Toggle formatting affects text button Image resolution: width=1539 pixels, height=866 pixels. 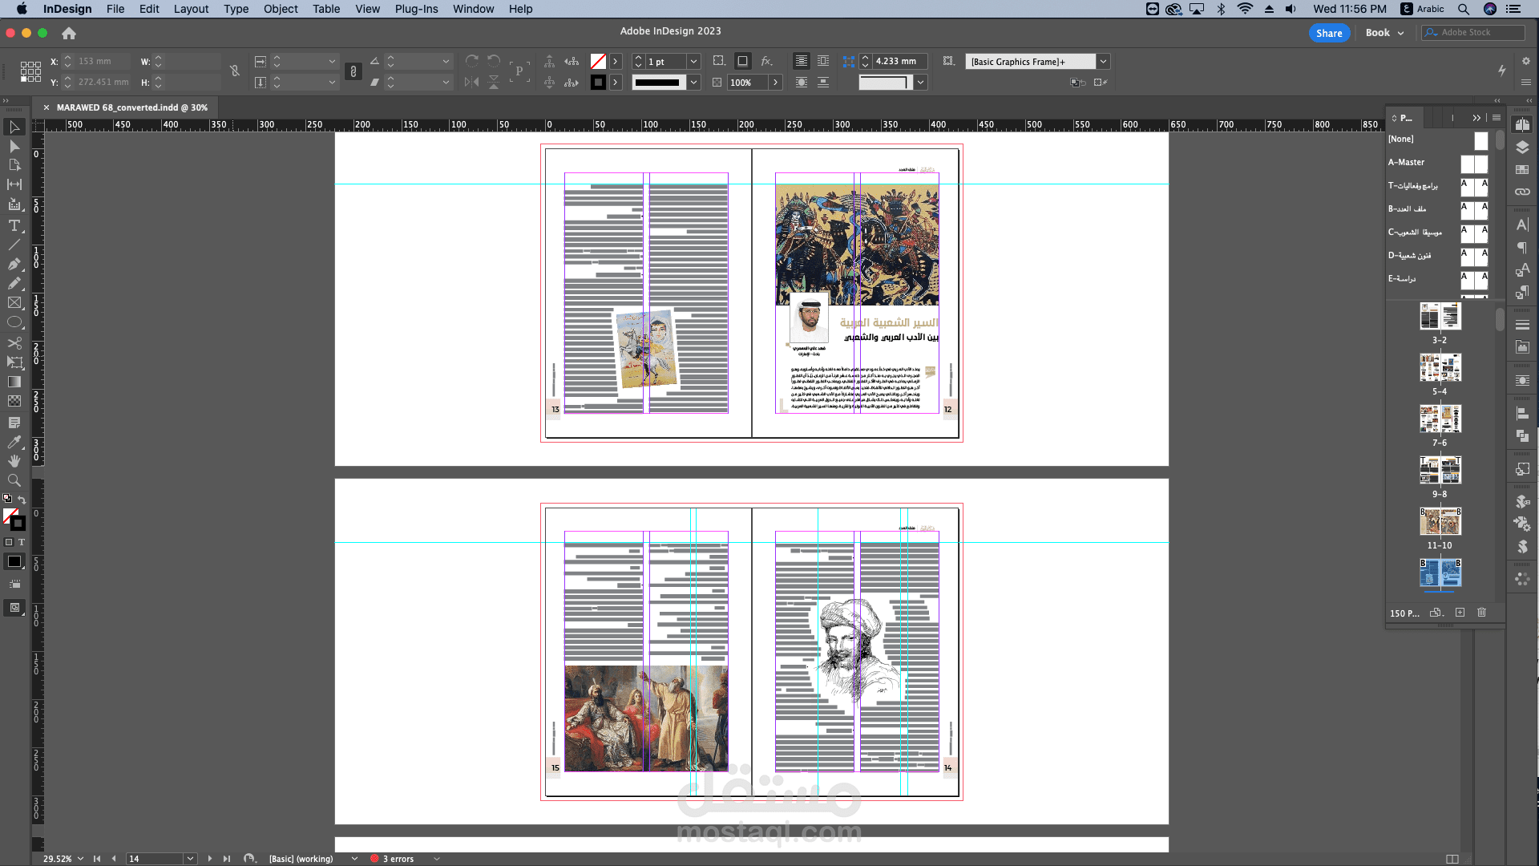pyautogui.click(x=22, y=542)
